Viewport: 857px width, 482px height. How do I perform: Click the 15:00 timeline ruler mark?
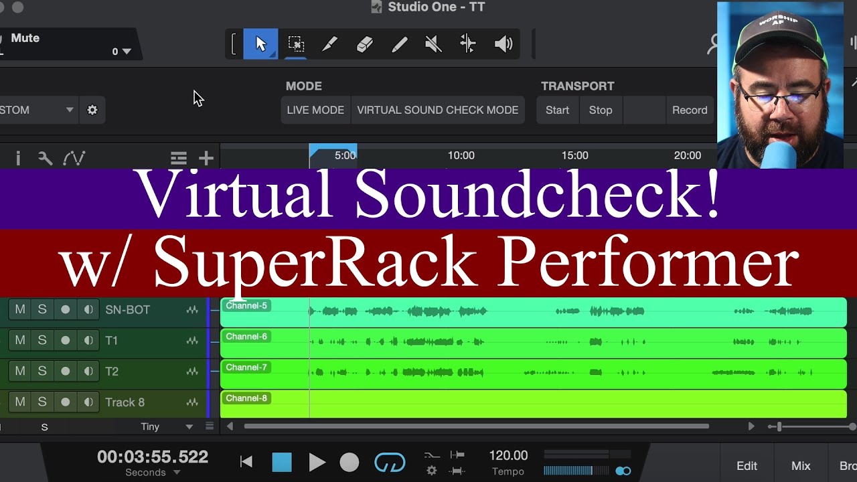(x=574, y=155)
